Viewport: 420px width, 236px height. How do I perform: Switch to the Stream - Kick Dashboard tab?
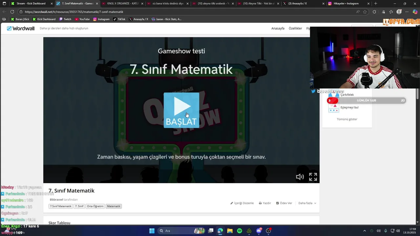point(31,4)
